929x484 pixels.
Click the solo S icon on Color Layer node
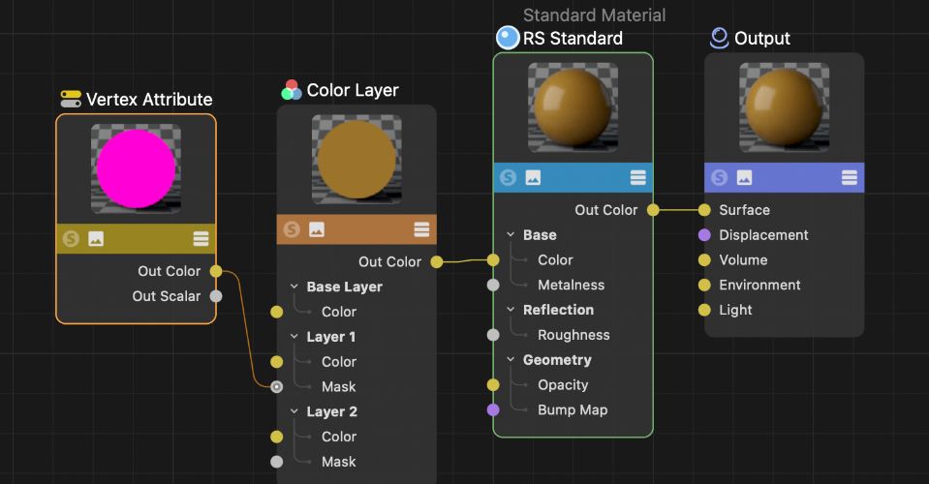[292, 229]
